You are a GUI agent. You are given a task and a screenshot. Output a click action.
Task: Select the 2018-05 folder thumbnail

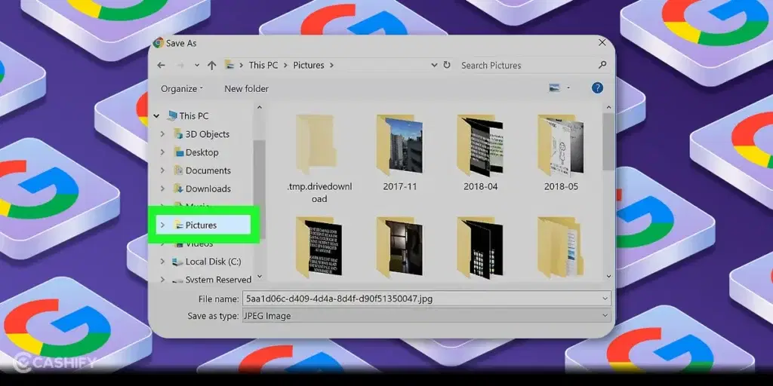click(x=561, y=146)
